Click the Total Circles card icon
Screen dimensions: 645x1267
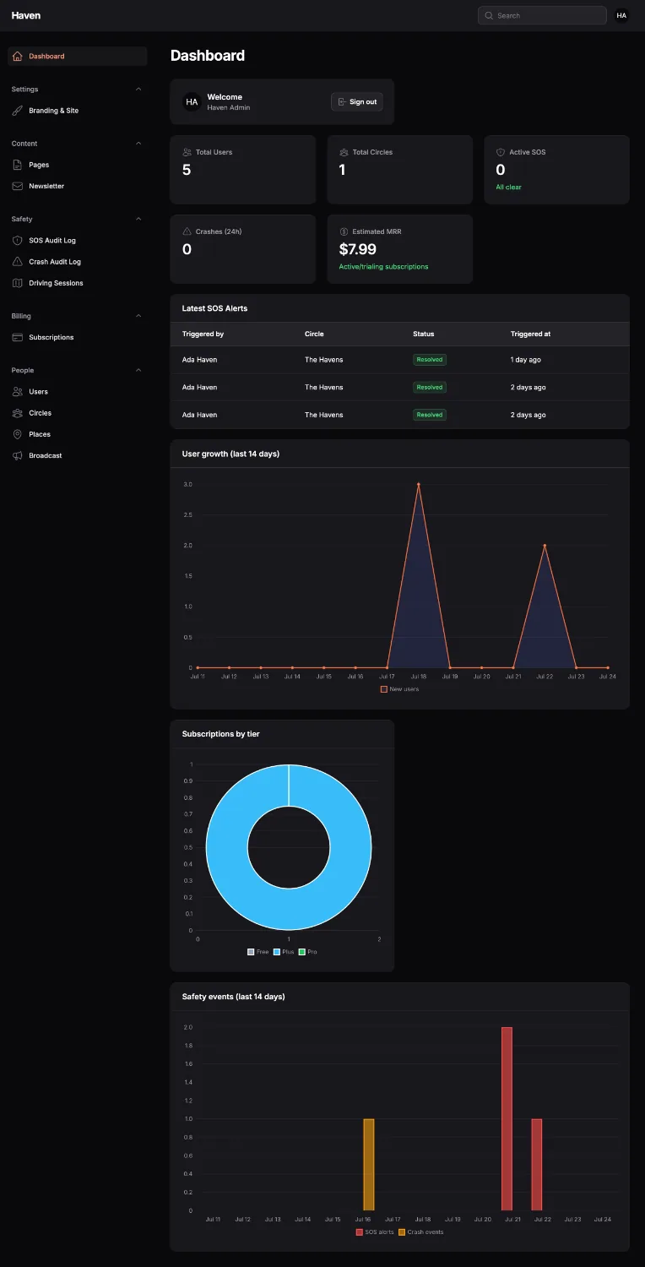pos(344,152)
